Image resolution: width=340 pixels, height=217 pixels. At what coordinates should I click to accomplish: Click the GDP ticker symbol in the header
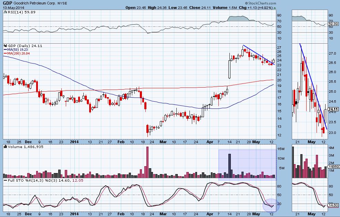[x=8, y=3]
